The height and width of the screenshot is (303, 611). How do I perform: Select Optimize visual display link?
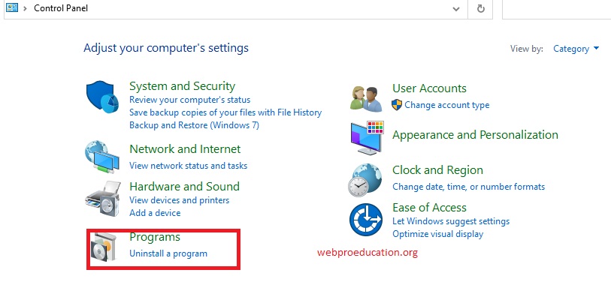tap(437, 234)
